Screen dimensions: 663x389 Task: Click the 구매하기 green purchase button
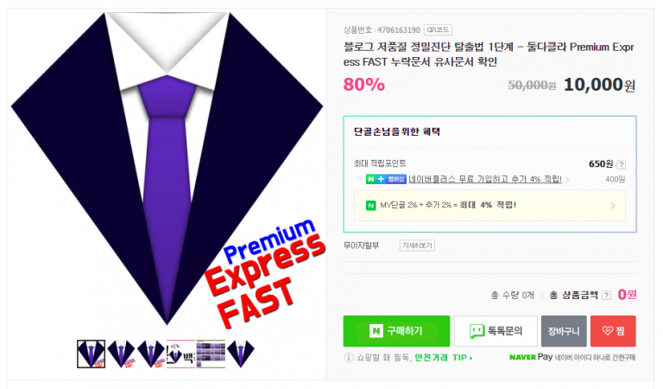[396, 331]
